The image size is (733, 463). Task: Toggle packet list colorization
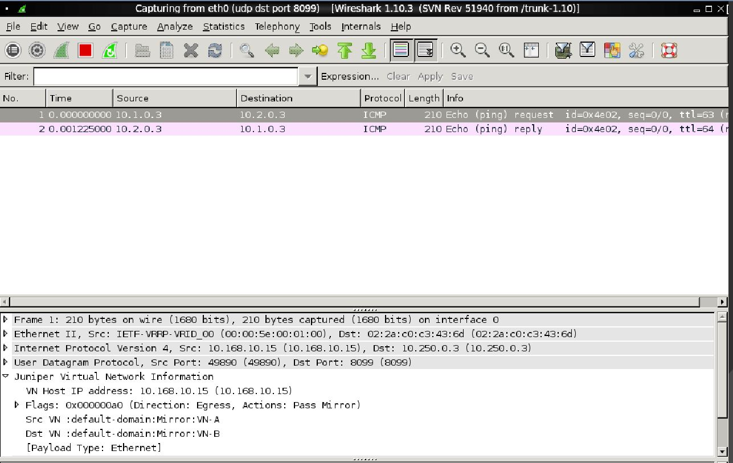click(x=401, y=50)
